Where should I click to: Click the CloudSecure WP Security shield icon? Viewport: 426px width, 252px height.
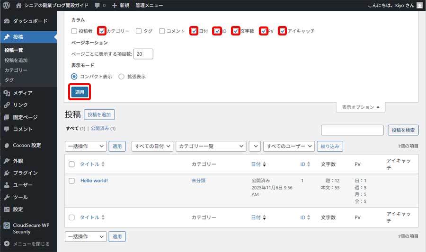(7, 226)
